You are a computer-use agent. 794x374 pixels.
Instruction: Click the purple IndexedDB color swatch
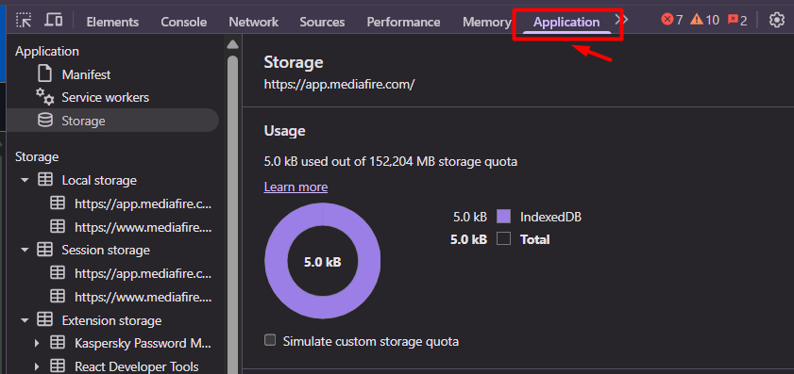click(x=503, y=217)
